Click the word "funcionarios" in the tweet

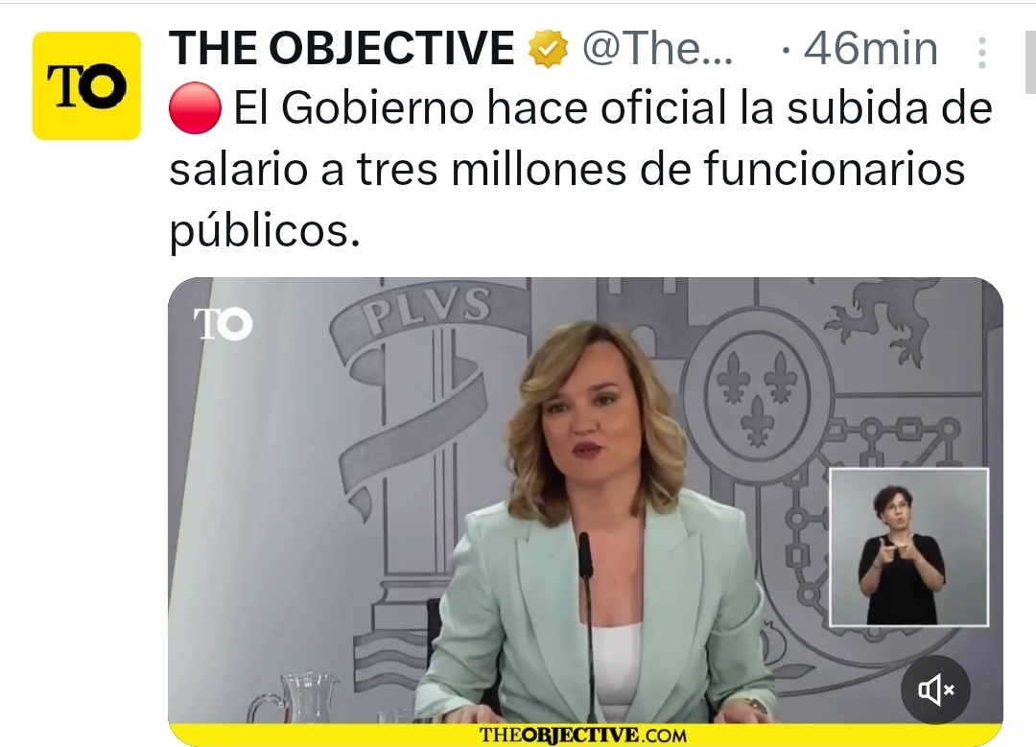coord(834,169)
